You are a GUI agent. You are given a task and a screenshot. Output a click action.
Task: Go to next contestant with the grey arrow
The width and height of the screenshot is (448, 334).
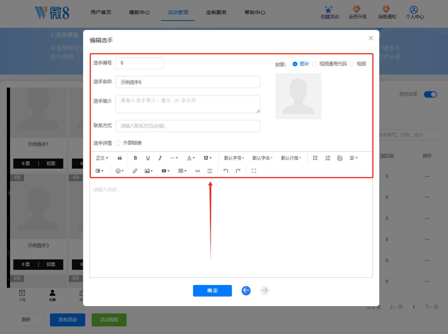[265, 291]
